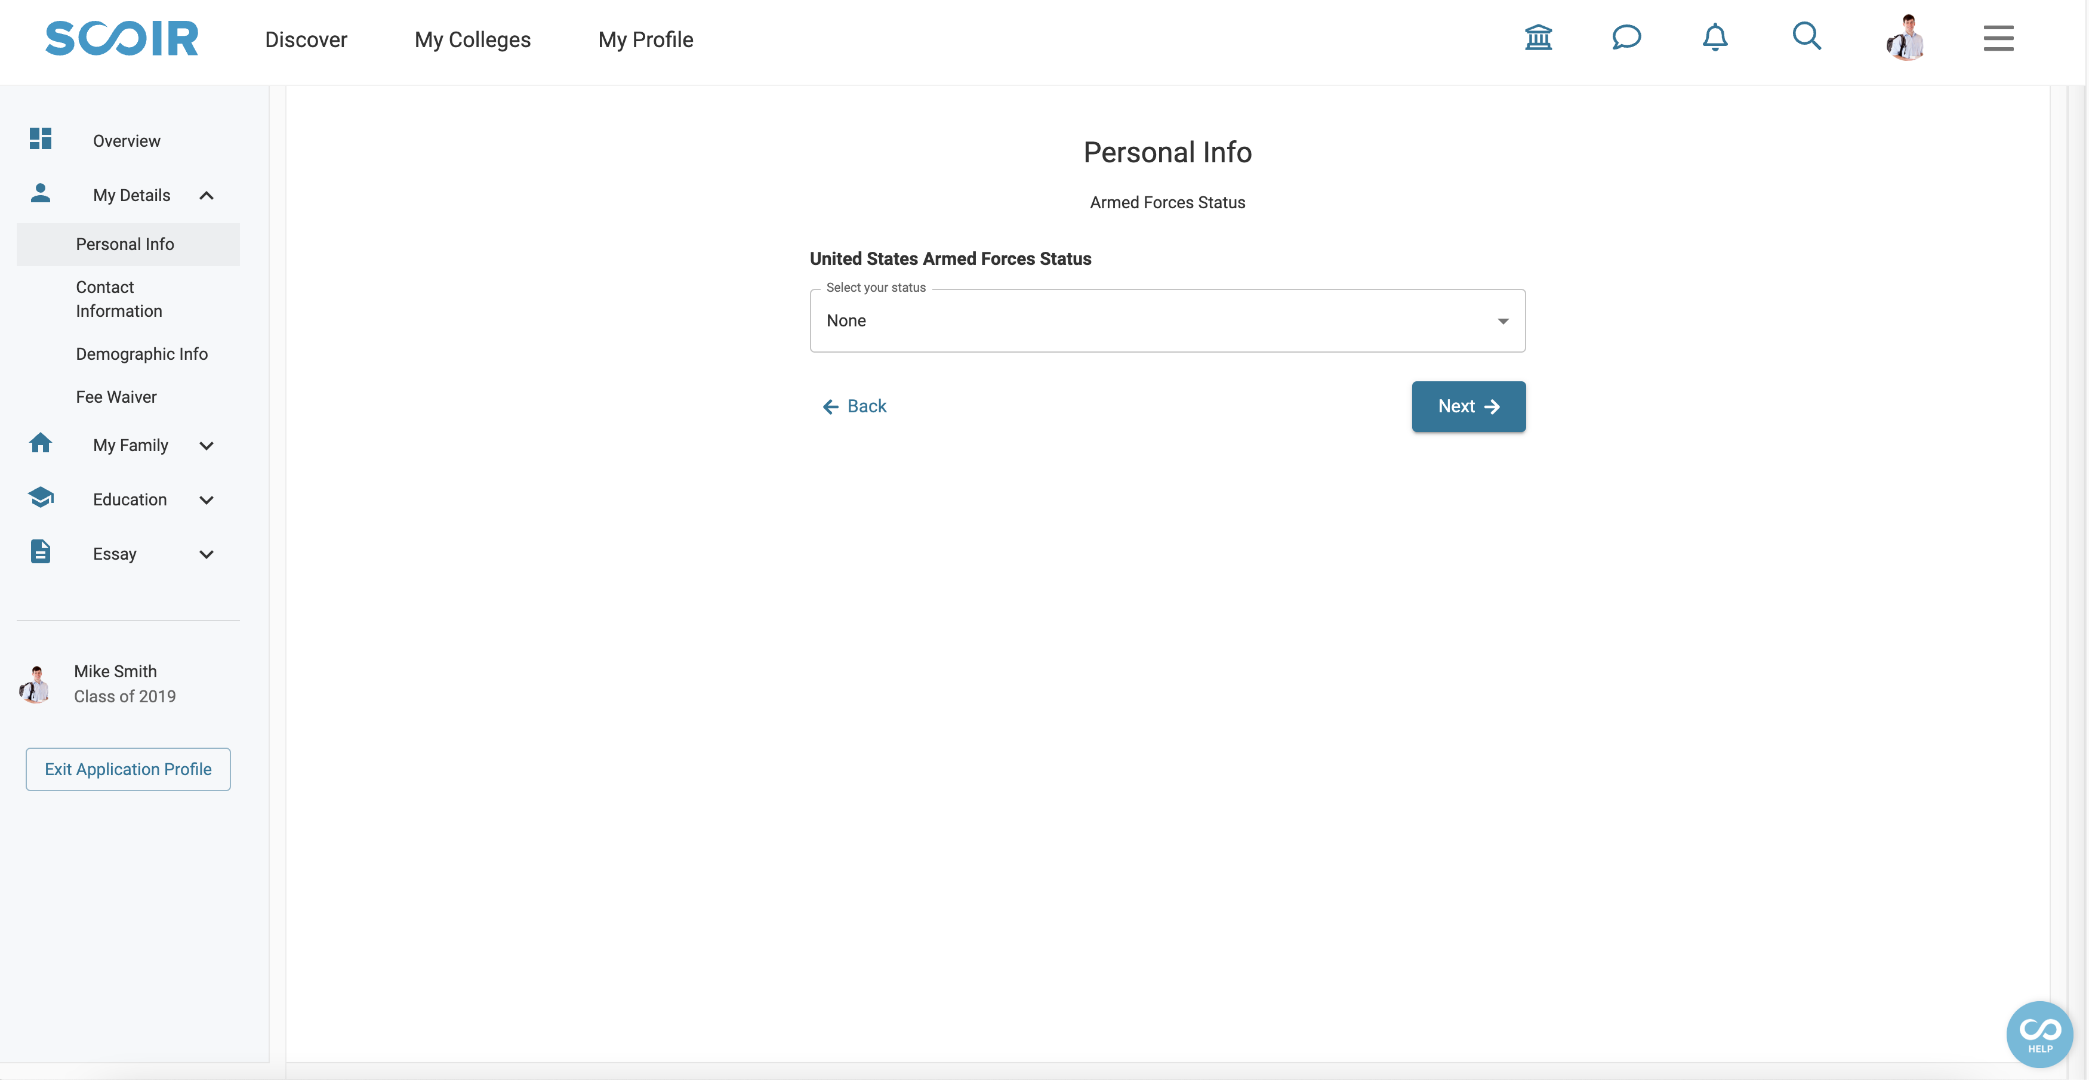
Task: Expand the Education section chevron
Action: tap(206, 499)
